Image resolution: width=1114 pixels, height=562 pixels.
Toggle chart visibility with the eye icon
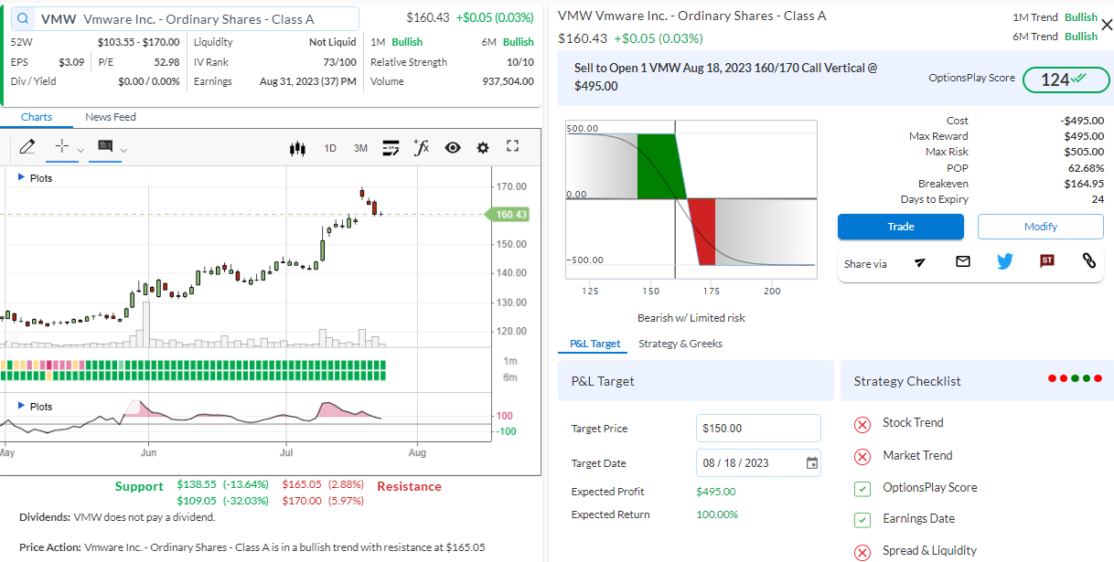tap(453, 148)
